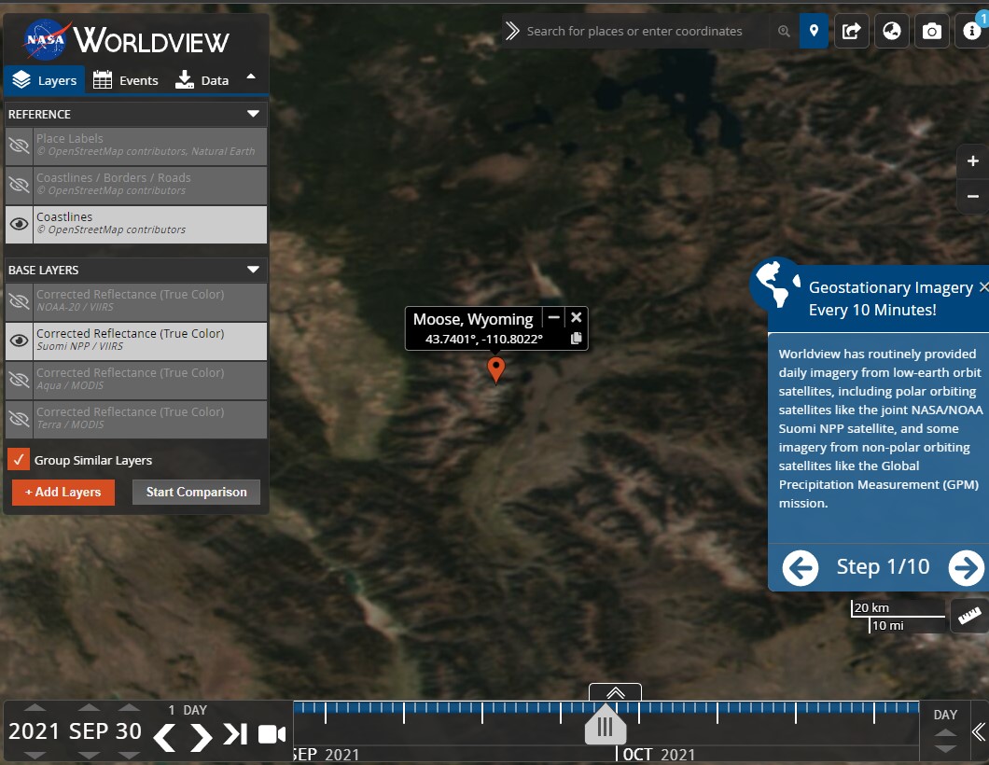Collapse the REFERENCE layer group
The width and height of the screenshot is (989, 765).
coord(254,114)
